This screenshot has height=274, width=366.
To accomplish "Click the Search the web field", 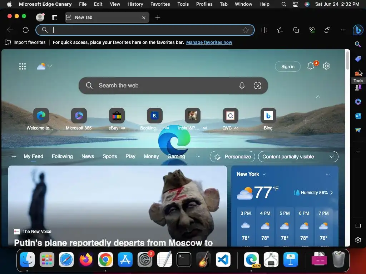I will [x=173, y=86].
